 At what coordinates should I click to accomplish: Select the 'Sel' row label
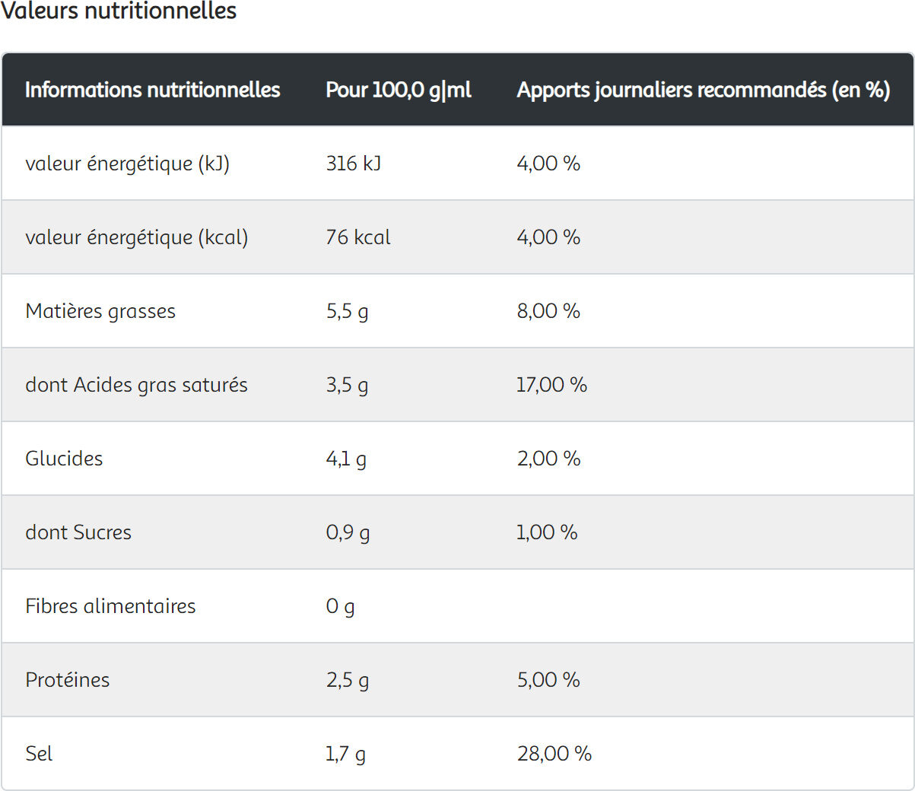(x=39, y=754)
